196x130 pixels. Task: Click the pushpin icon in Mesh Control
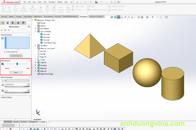click(8, 30)
